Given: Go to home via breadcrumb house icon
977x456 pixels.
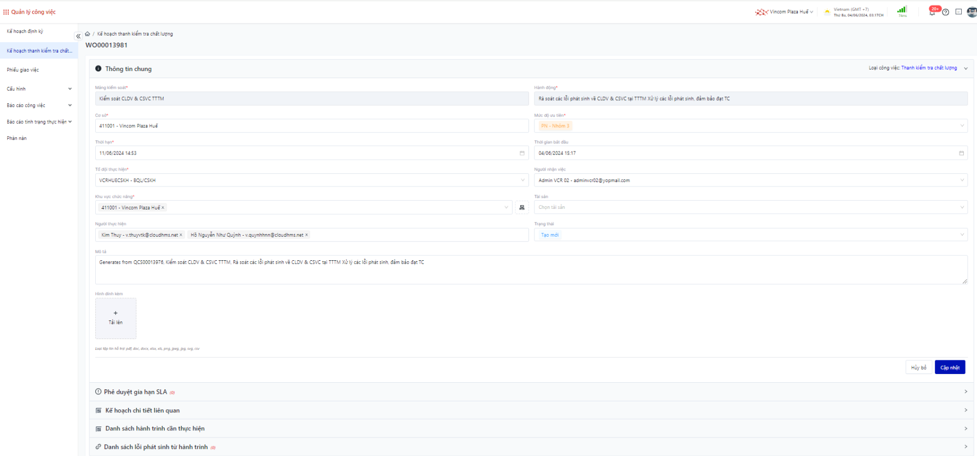Looking at the screenshot, I should (x=88, y=34).
